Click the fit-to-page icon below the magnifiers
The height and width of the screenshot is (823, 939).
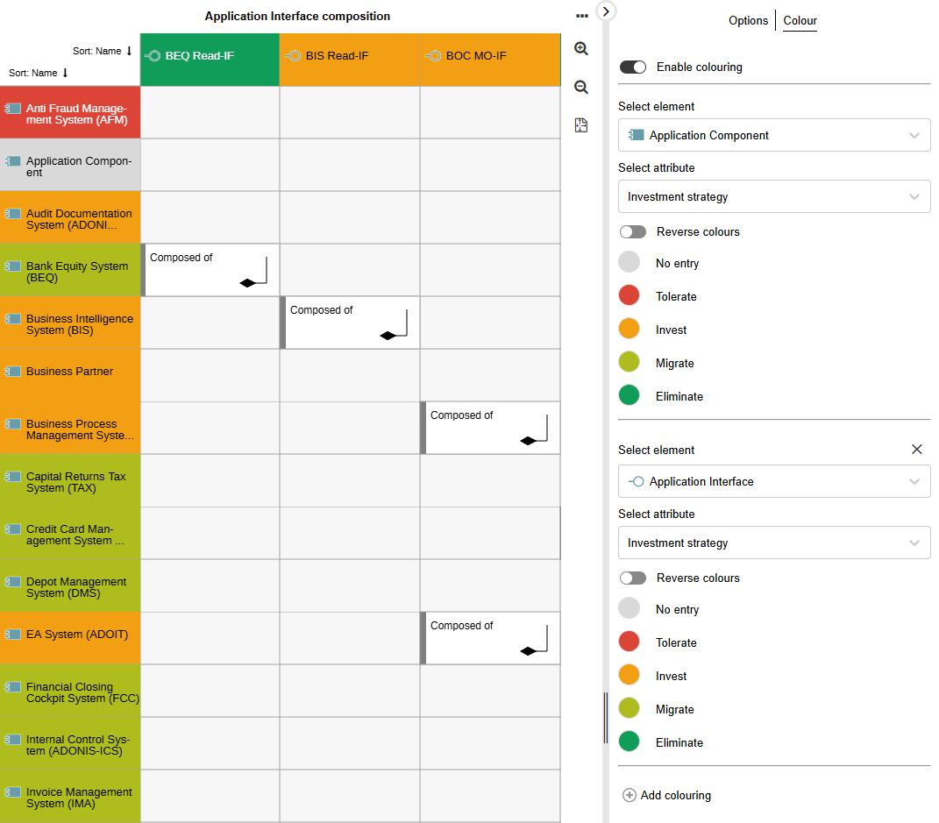coord(580,124)
